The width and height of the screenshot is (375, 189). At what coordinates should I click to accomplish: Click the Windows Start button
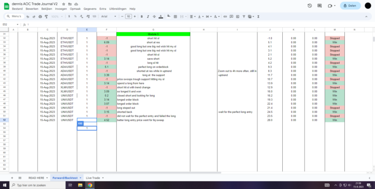click(5, 185)
